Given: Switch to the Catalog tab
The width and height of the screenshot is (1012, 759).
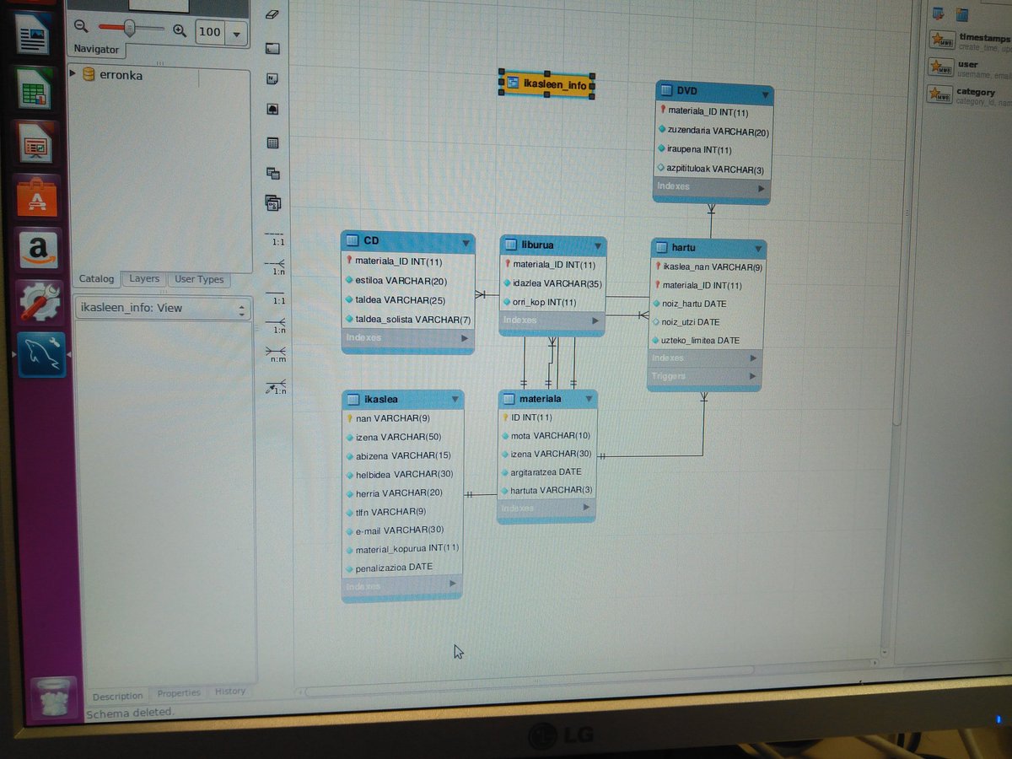Looking at the screenshot, I should pos(96,279).
